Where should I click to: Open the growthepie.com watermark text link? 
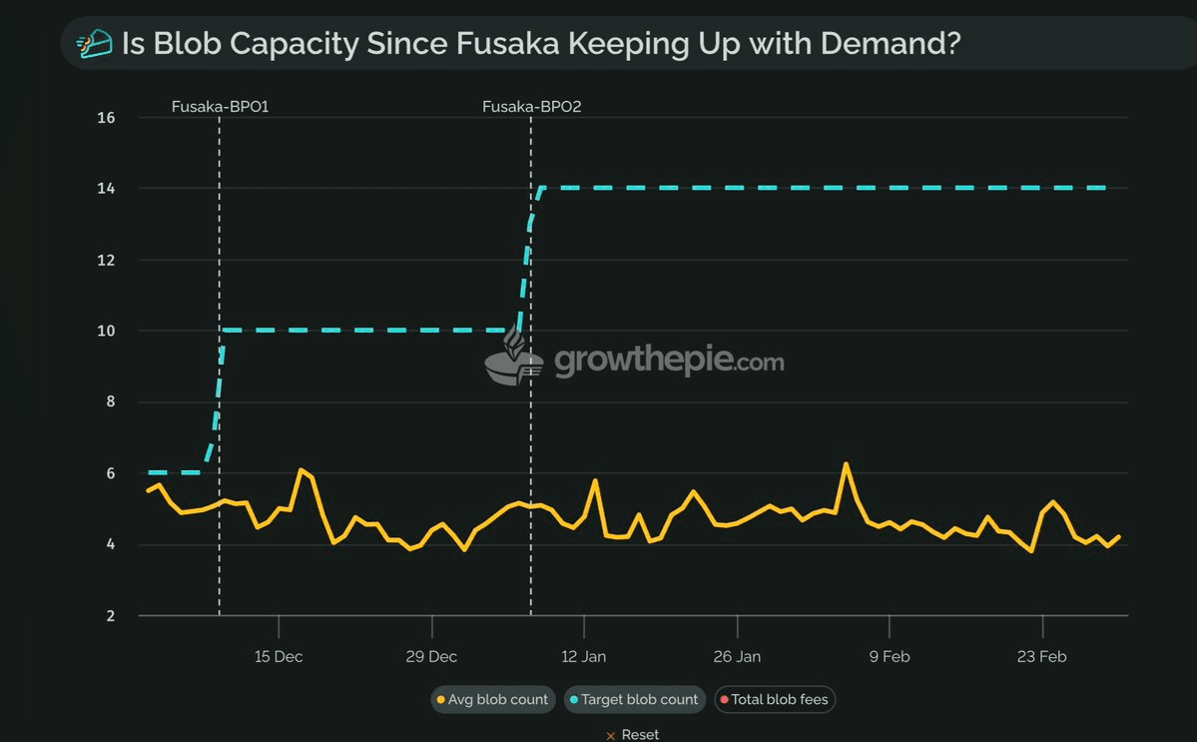point(669,361)
